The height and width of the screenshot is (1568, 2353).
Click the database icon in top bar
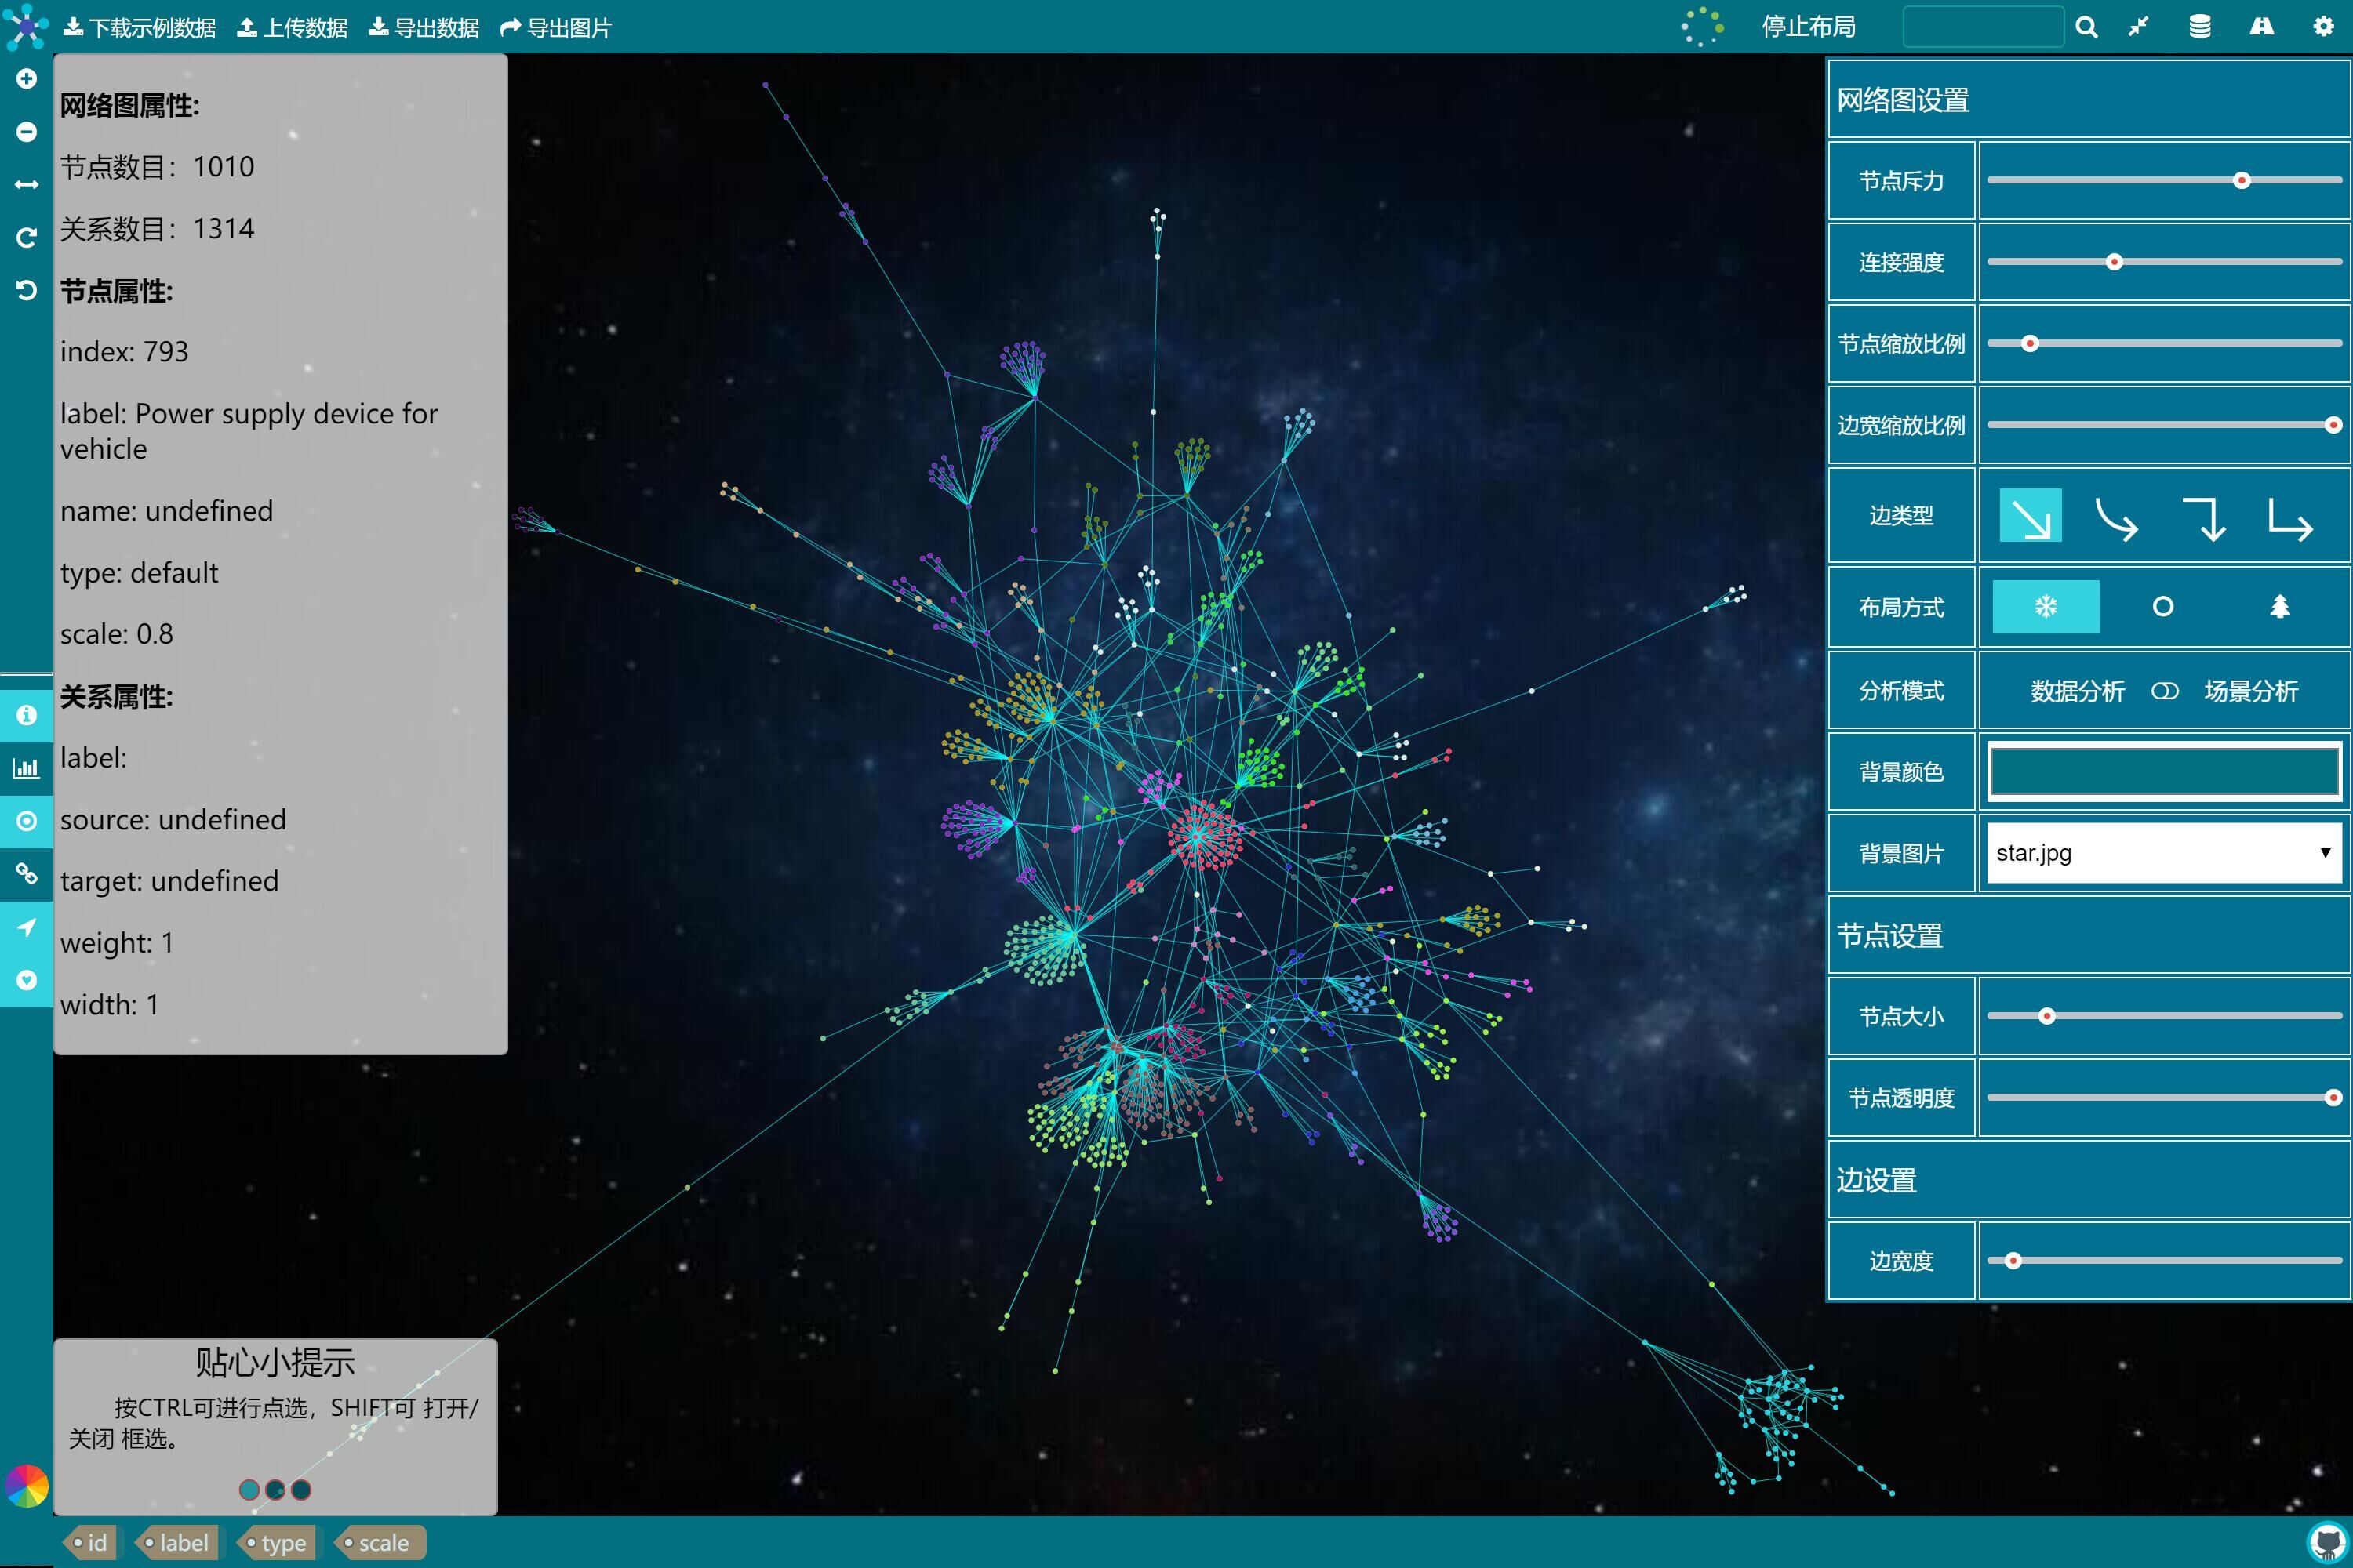(2199, 27)
